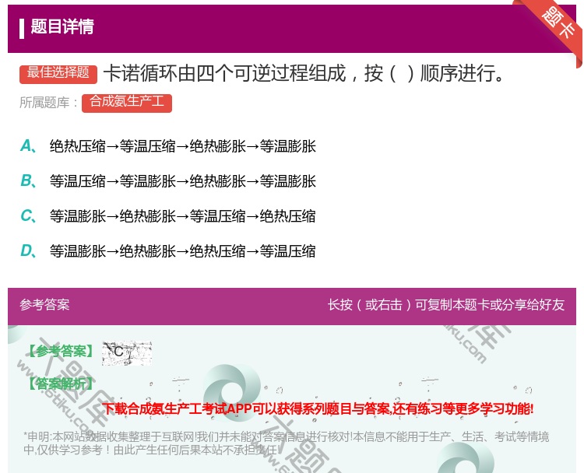
Task: Select option B starting with 等温压缩→等温膨胀
Action: click(x=182, y=181)
